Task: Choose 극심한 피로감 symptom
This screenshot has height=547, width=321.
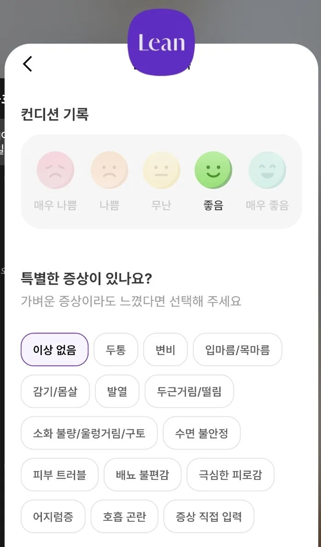Action: point(231,475)
